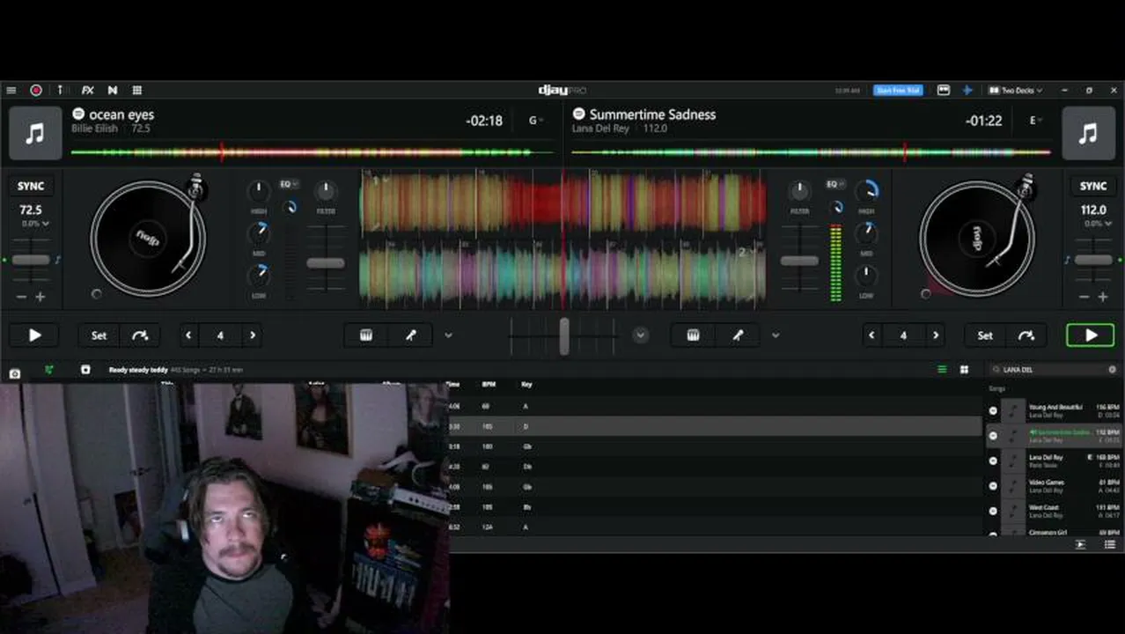Toggle key lock note on left deck
The image size is (1125, 634).
(x=58, y=260)
